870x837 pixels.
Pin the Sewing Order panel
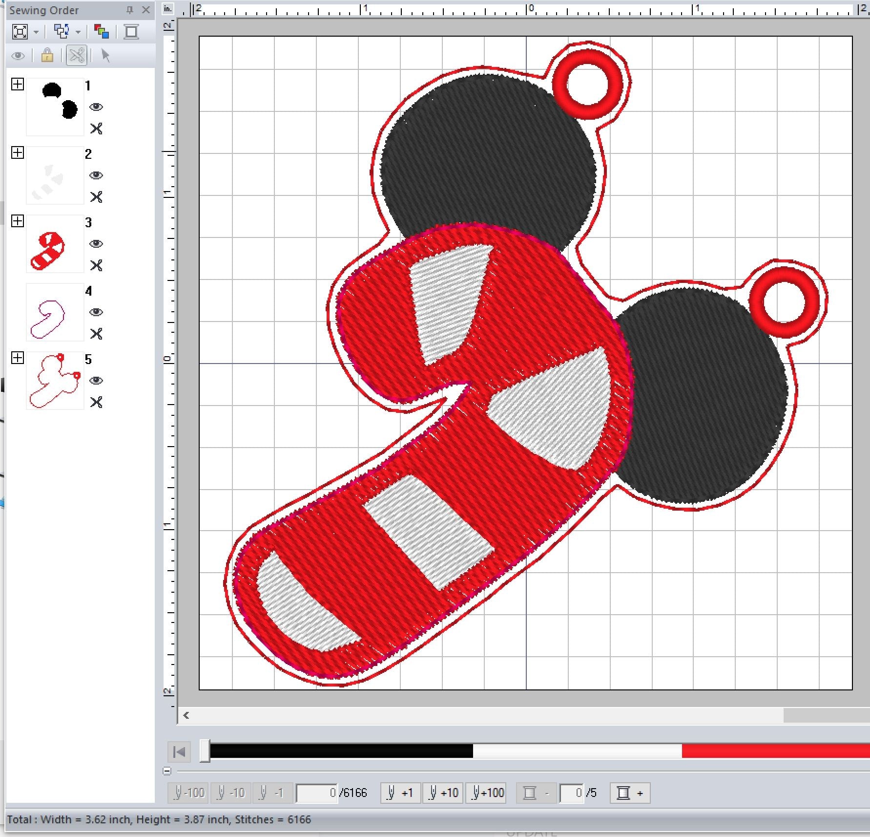click(x=129, y=10)
